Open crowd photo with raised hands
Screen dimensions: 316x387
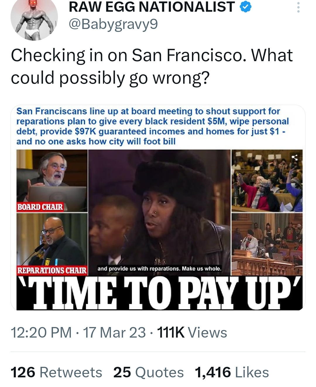coord(267,181)
